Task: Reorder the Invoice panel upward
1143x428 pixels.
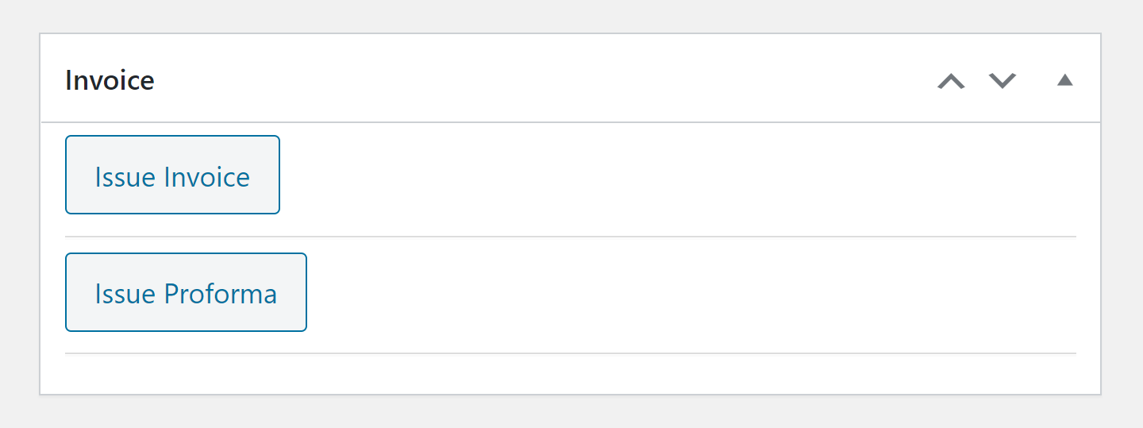Action: click(951, 80)
